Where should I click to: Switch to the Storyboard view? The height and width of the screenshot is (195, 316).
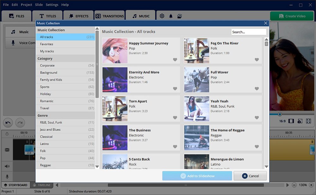(x=16, y=185)
